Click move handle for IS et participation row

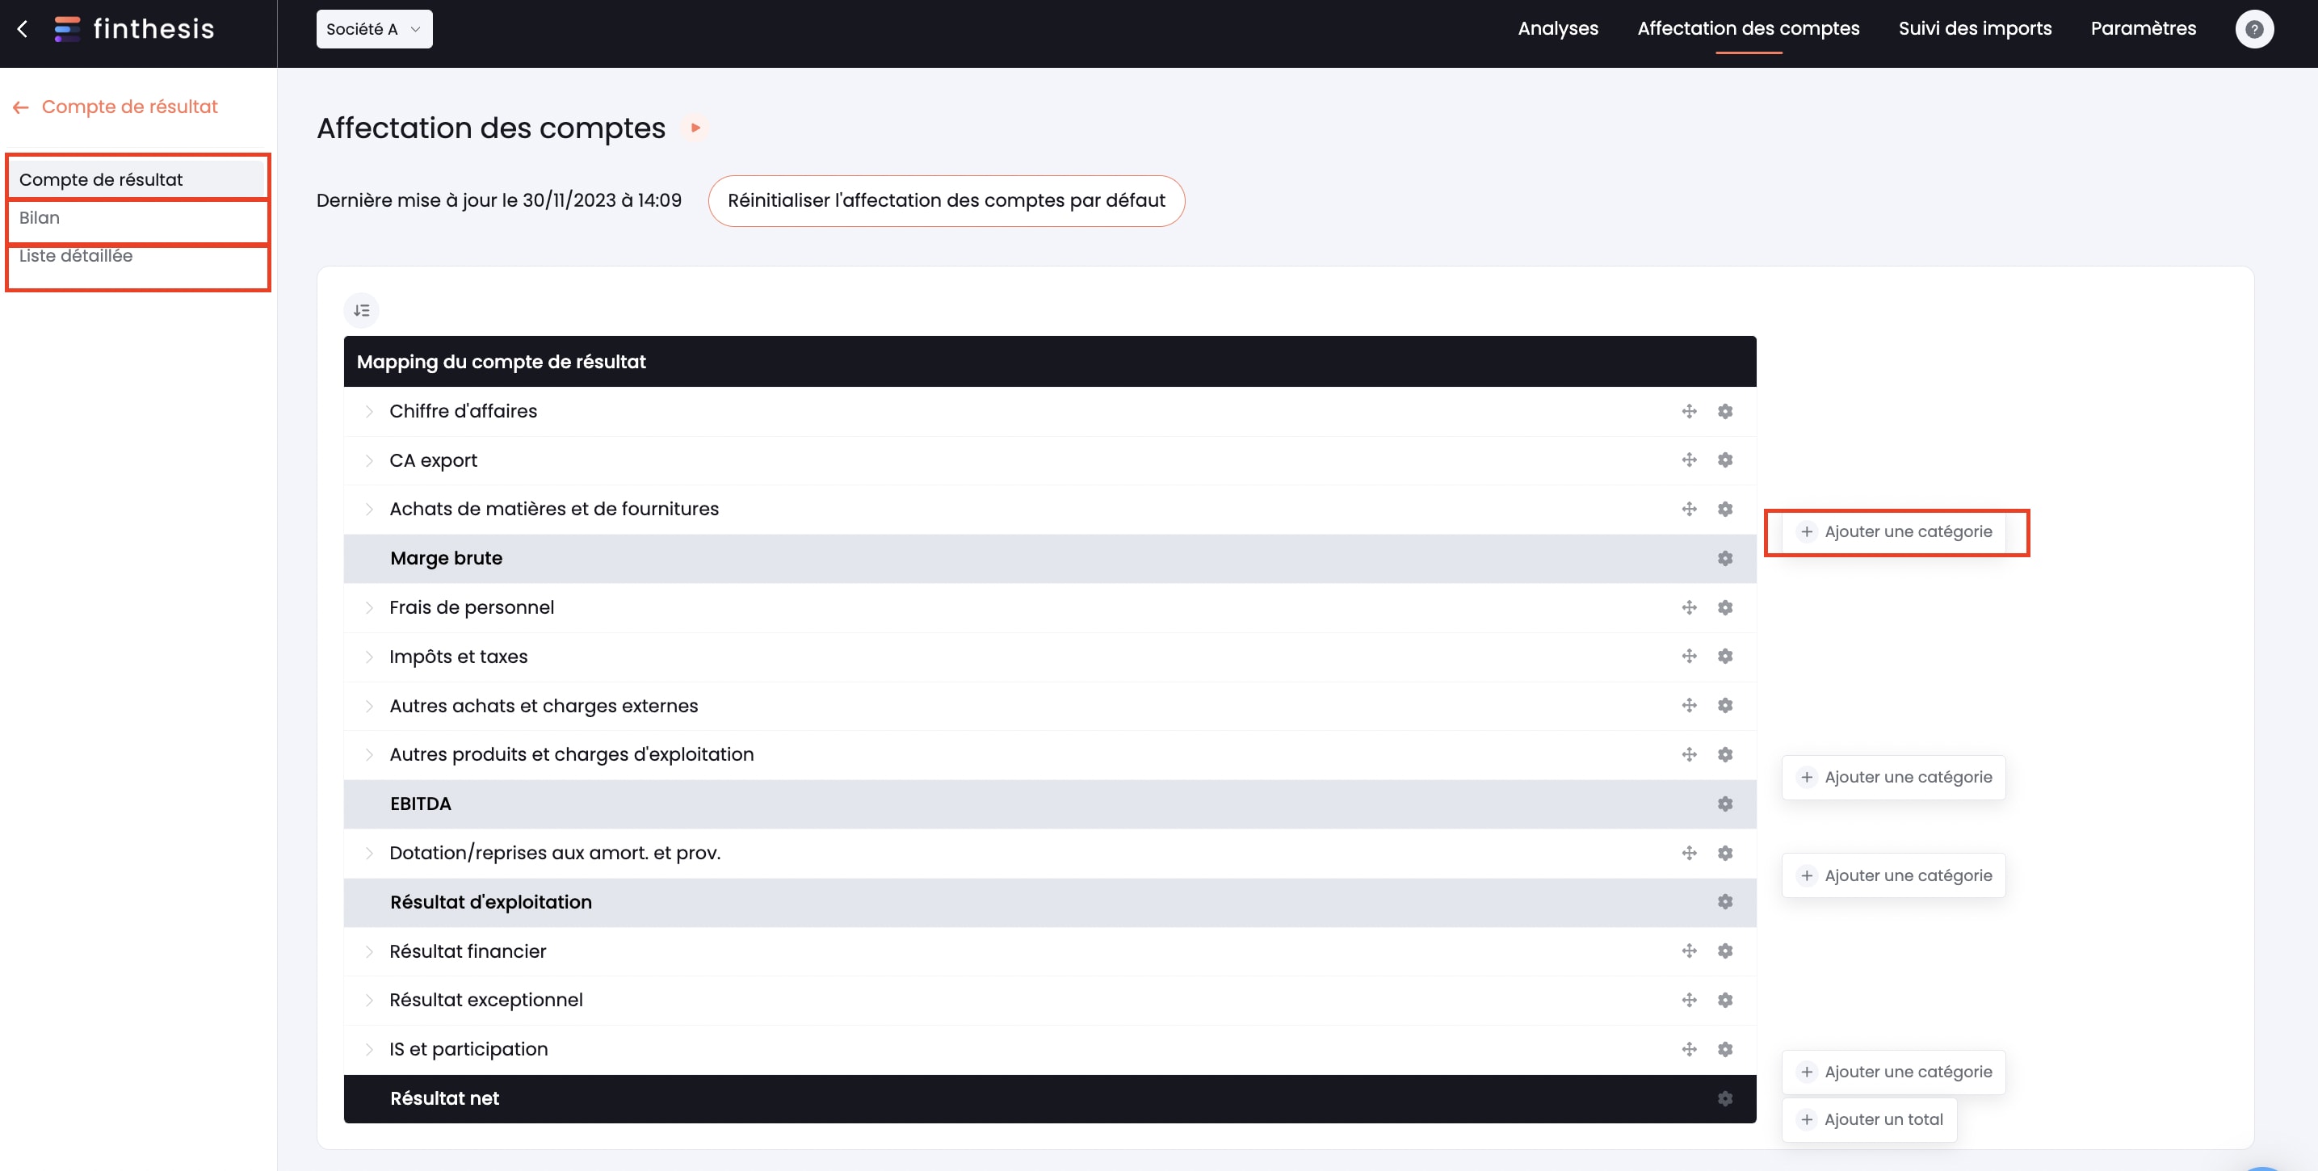(x=1689, y=1050)
